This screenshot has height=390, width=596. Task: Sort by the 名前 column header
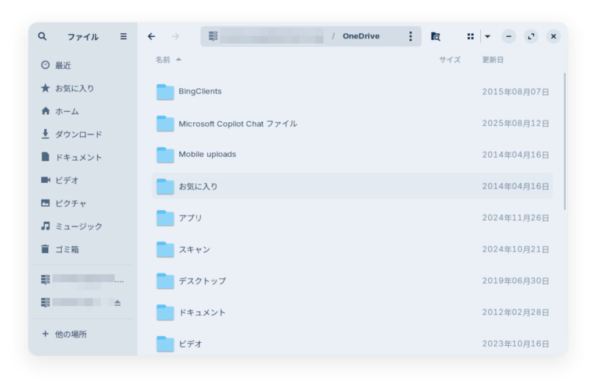163,59
